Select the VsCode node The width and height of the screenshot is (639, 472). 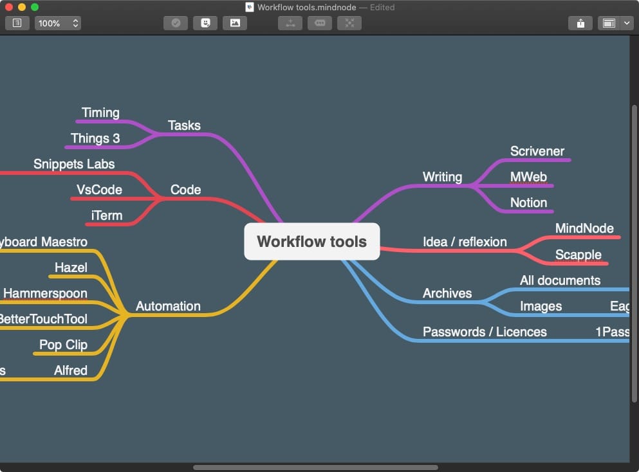[100, 190]
